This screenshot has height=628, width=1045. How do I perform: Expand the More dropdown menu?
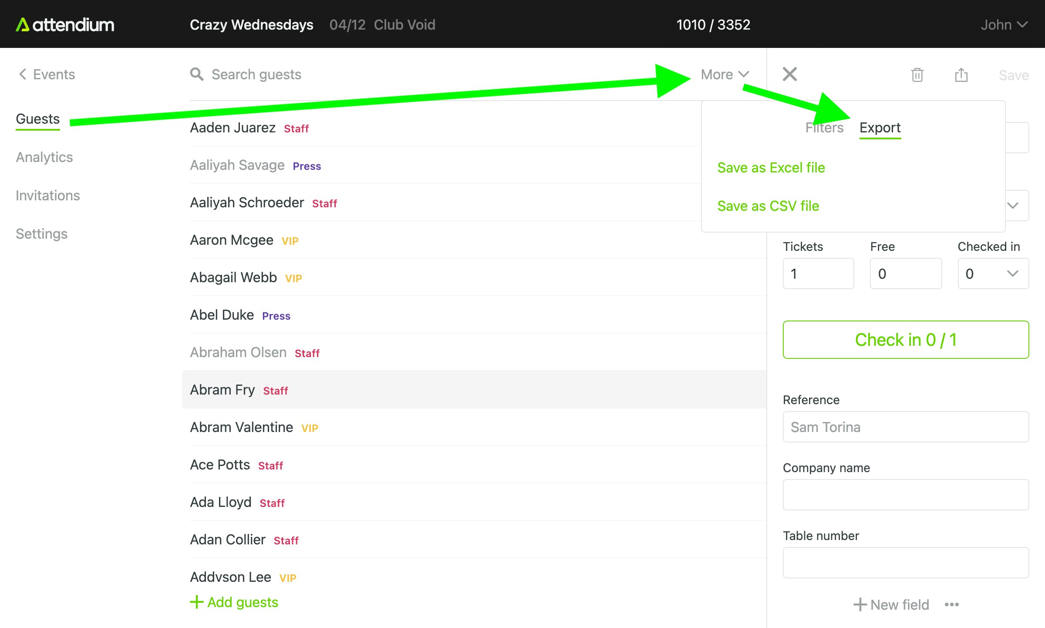(725, 74)
